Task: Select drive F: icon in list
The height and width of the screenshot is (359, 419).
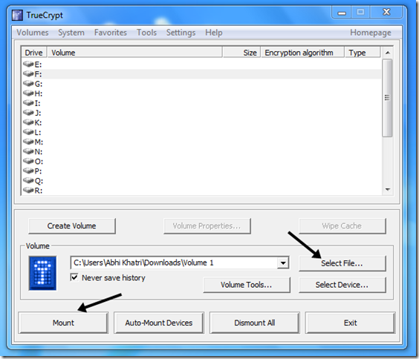Action: pyautogui.click(x=28, y=73)
